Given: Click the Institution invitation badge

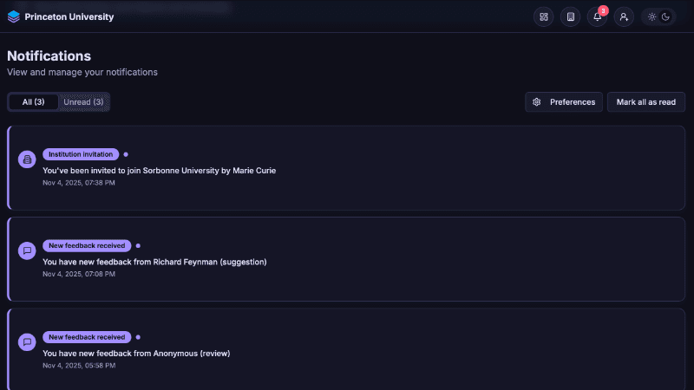Looking at the screenshot, I should coord(81,154).
